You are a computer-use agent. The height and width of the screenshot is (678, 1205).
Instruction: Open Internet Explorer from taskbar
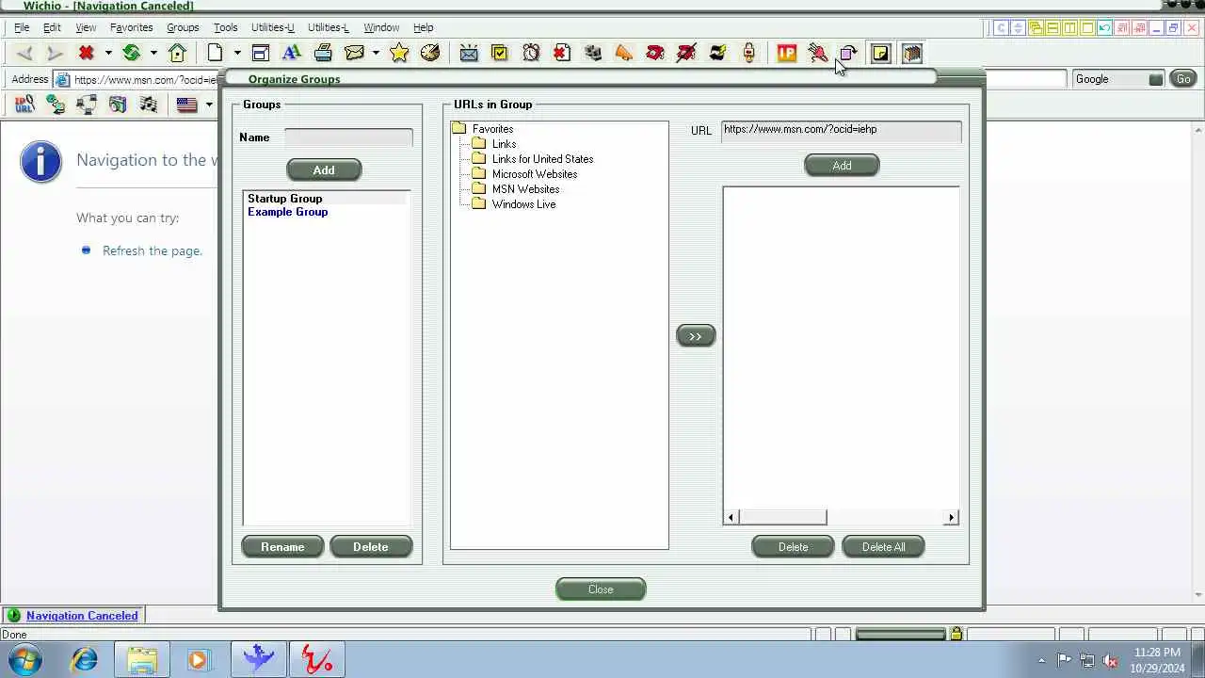point(85,660)
